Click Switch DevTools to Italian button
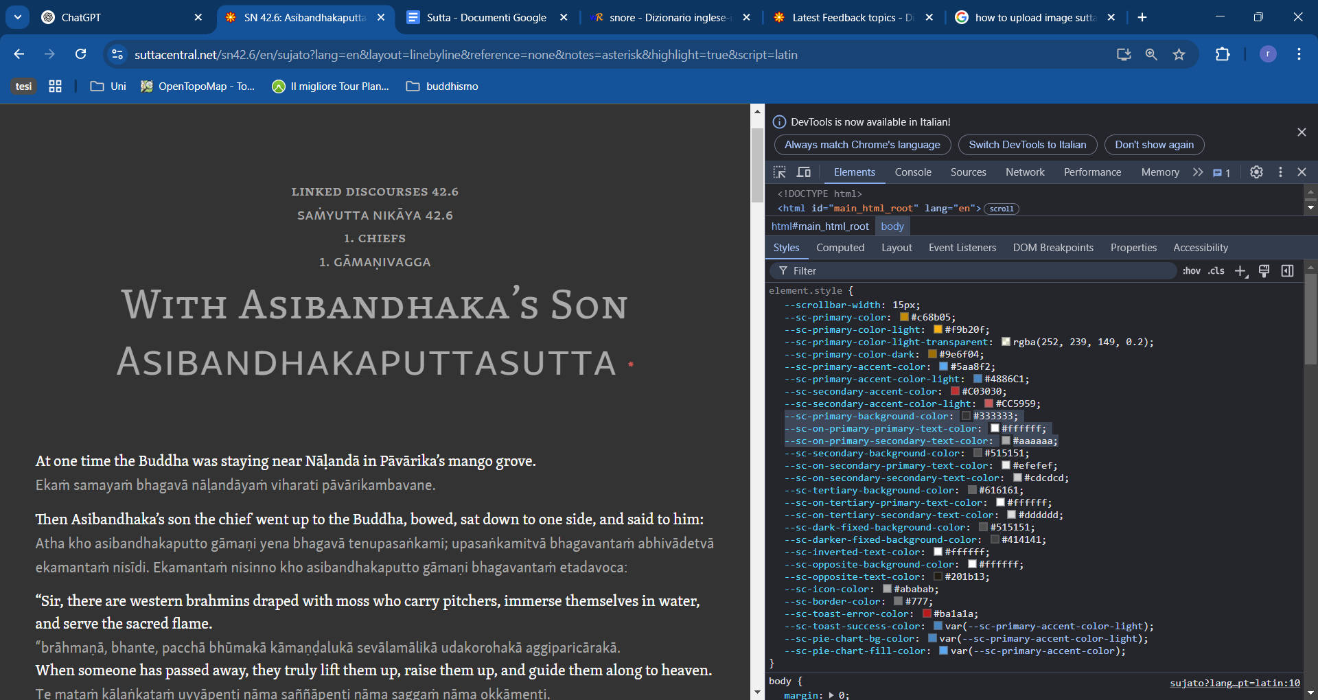 pos(1028,145)
